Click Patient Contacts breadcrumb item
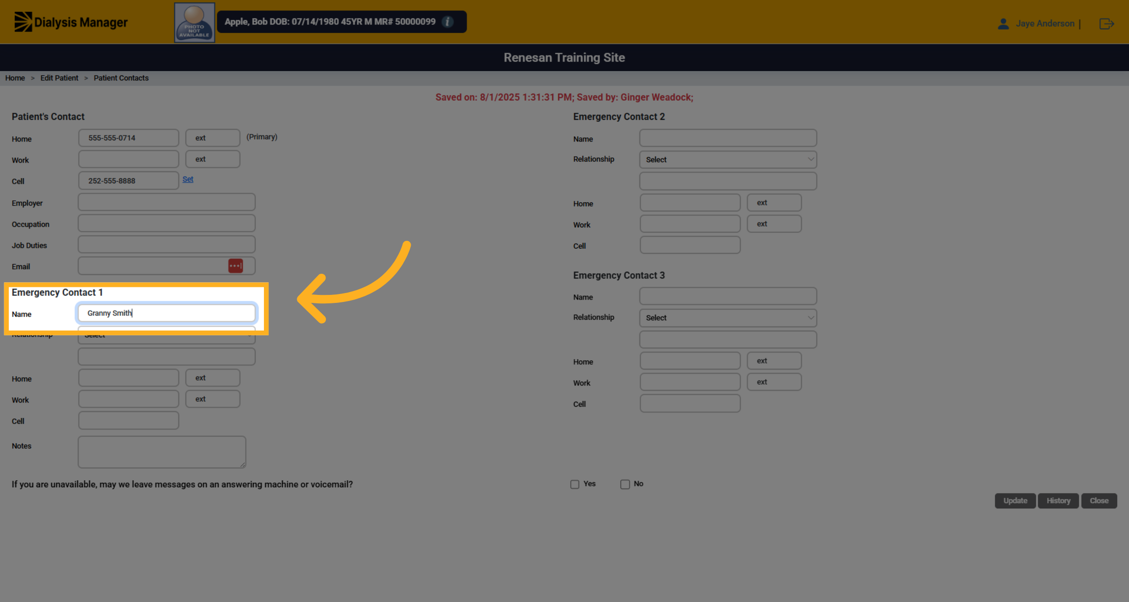This screenshot has width=1129, height=602. (121, 78)
